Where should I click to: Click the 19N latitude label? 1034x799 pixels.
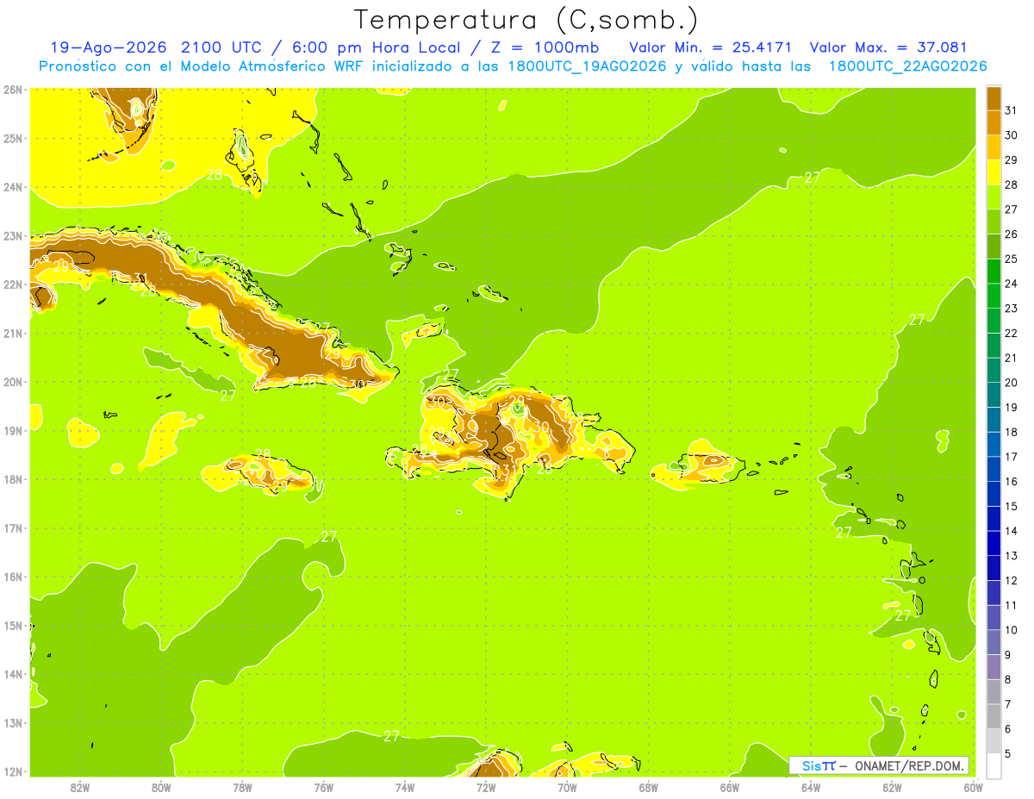pos(12,431)
